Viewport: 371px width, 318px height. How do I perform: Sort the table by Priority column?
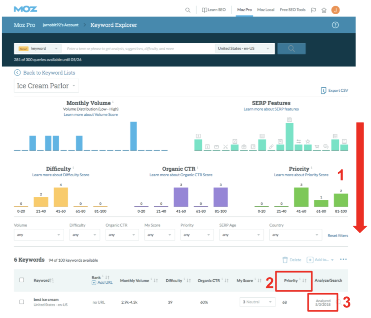click(x=304, y=281)
